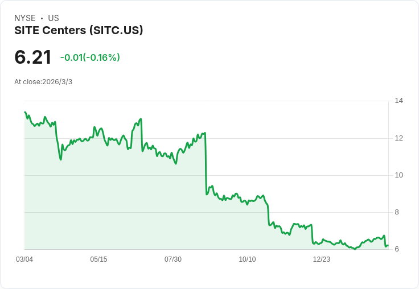Click the 12 label on the price axis
The width and height of the screenshot is (419, 289).
(x=399, y=138)
